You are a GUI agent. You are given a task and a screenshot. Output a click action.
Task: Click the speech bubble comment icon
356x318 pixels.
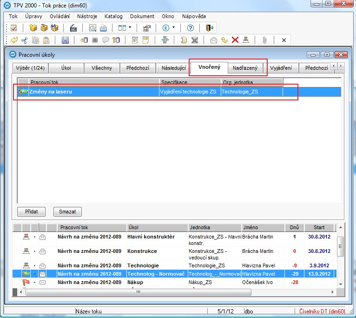click(x=105, y=40)
